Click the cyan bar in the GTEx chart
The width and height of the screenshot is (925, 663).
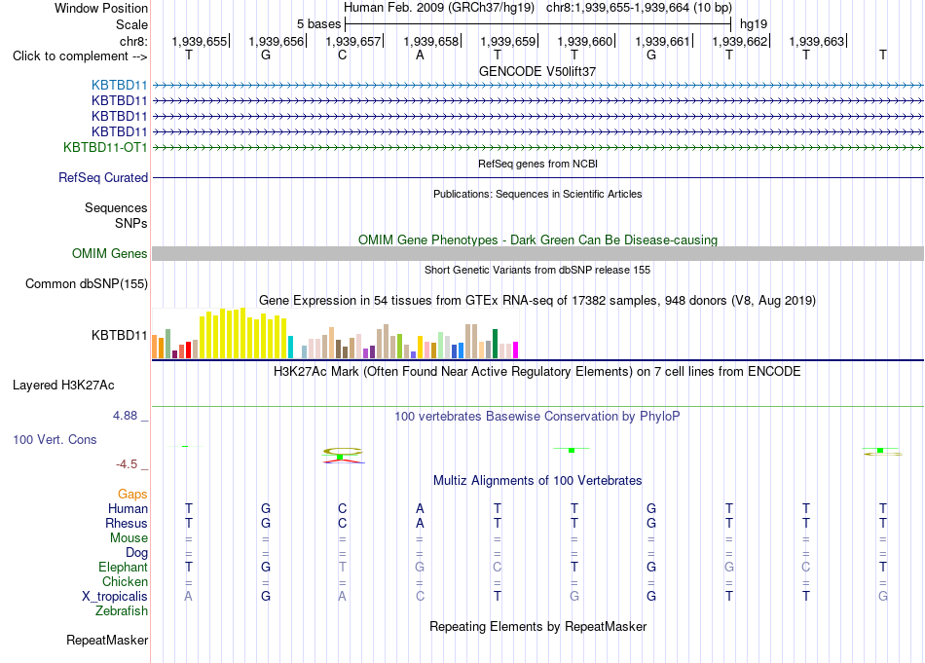(x=290, y=347)
